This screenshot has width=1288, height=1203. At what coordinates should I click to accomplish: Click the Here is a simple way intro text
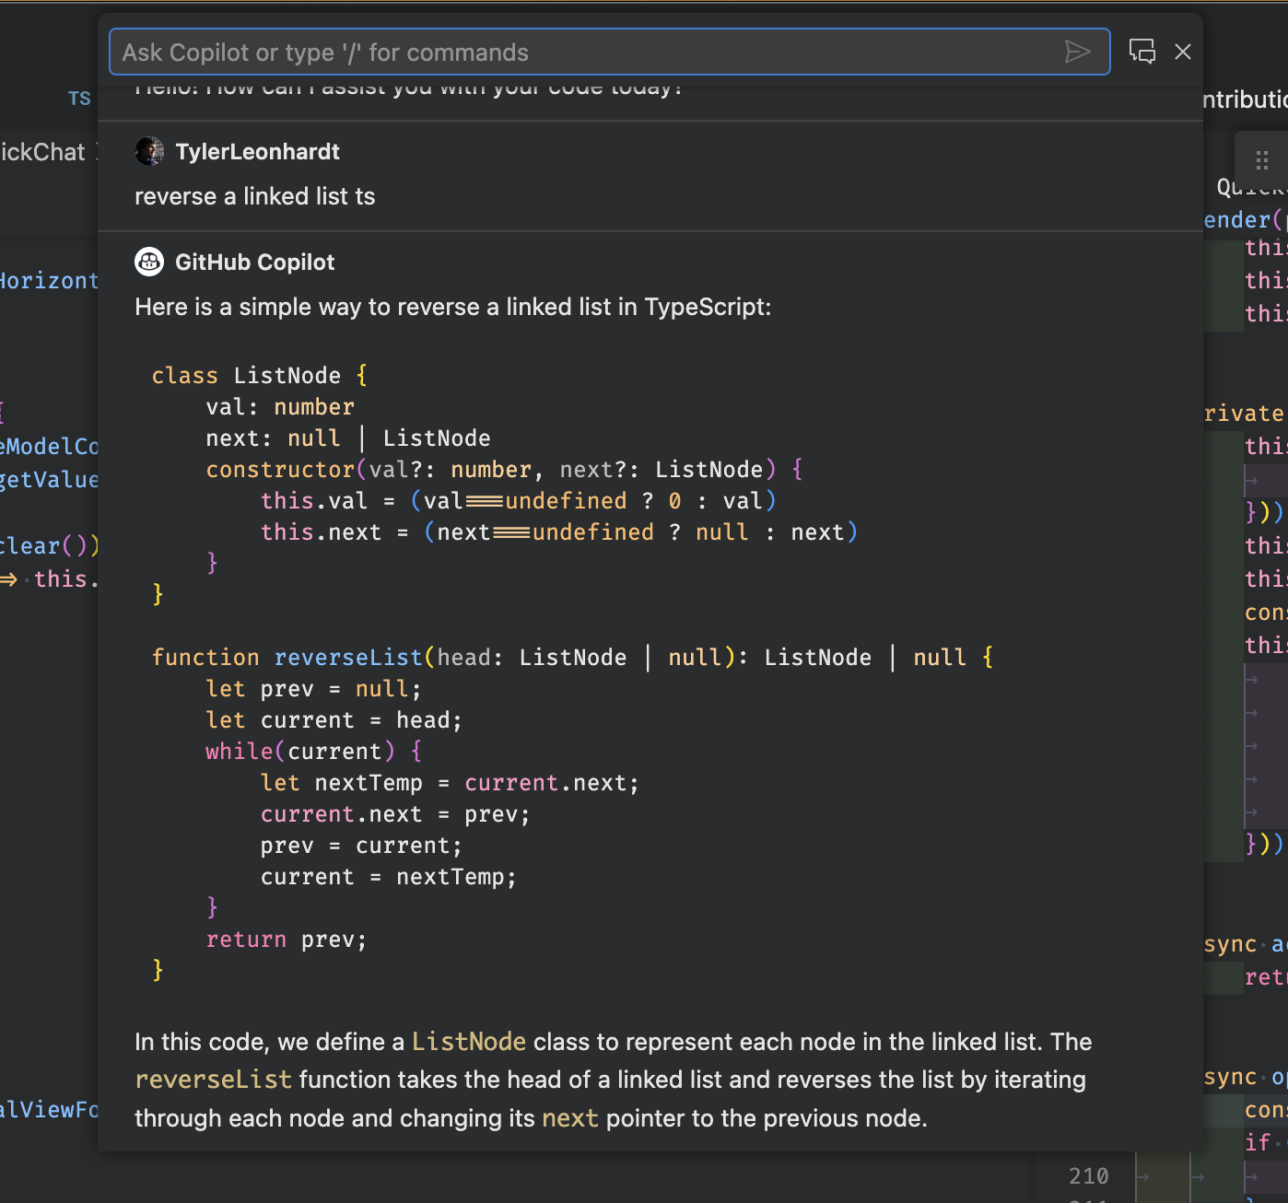click(453, 307)
